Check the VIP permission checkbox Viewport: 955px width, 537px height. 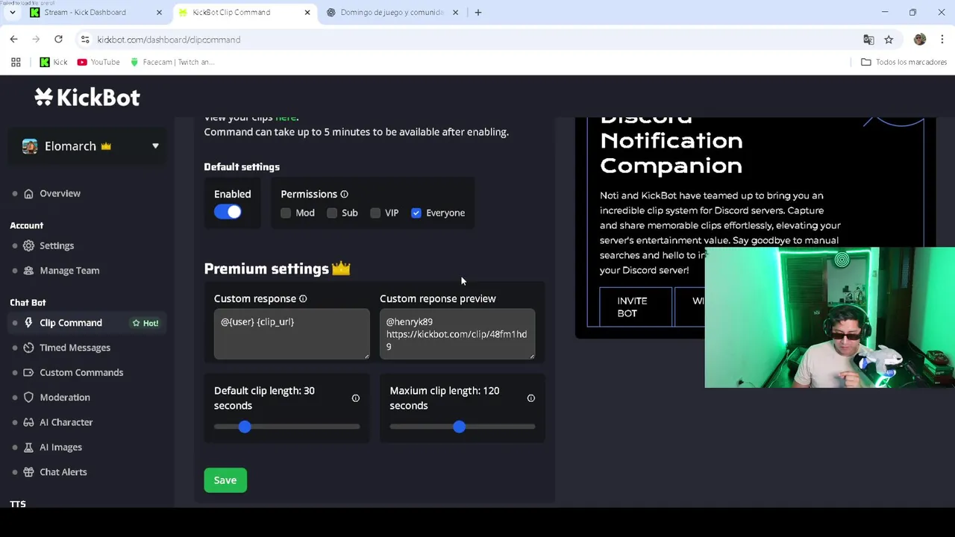click(375, 213)
